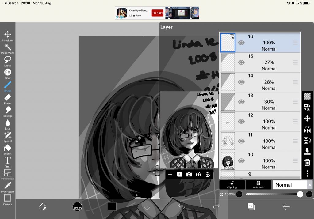Select the Bucket fill tool
The width and height of the screenshot is (314, 219).
8,149
